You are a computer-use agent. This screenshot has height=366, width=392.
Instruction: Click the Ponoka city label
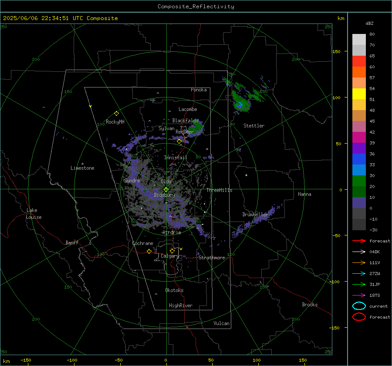pos(199,90)
